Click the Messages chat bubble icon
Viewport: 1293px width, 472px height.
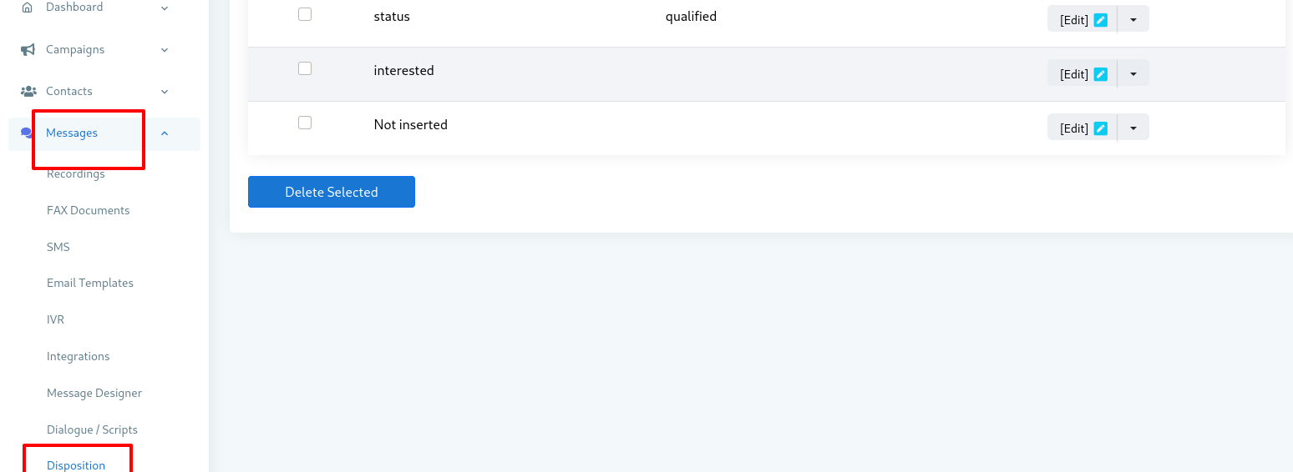pyautogui.click(x=26, y=133)
